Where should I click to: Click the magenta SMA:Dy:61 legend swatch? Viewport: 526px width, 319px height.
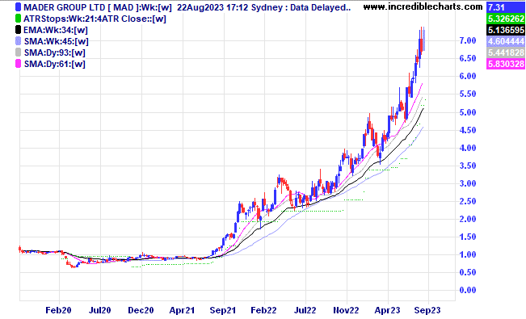[18, 64]
